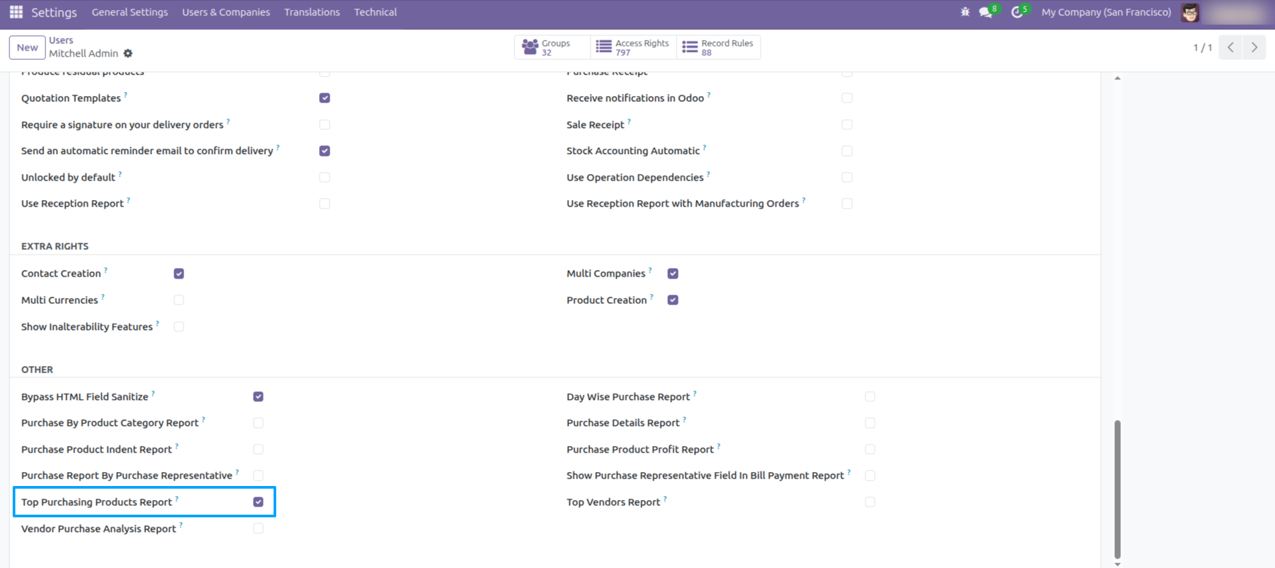Enable Purchase By Product Category Report
The width and height of the screenshot is (1275, 568).
click(x=258, y=423)
